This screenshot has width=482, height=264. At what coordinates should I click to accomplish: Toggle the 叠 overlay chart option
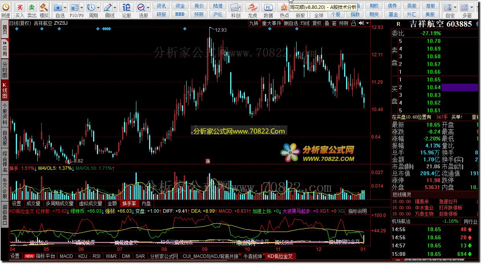coord(327,23)
